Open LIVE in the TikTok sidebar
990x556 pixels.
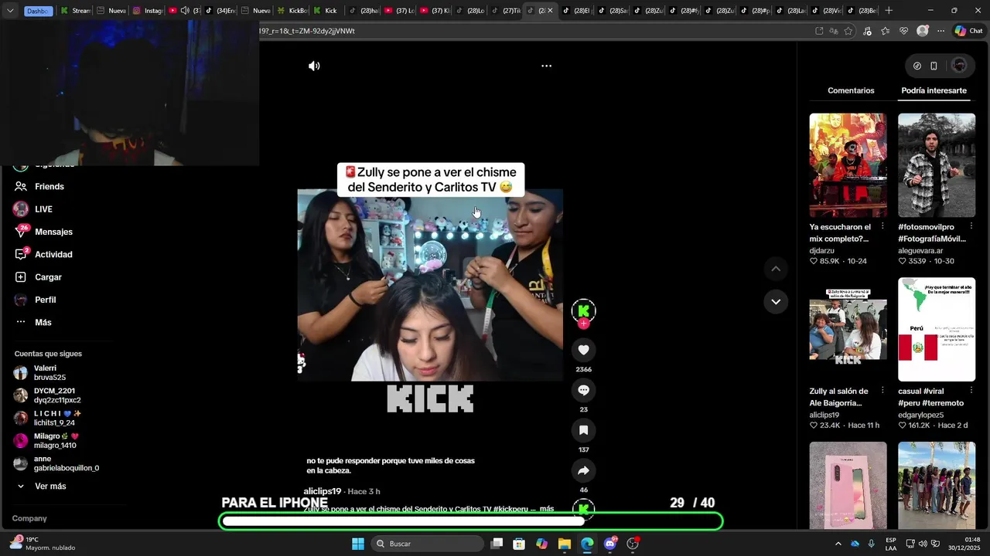[43, 209]
